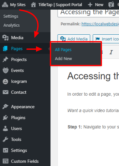
Task: Click the Icegram face icon
Action: click(5, 82)
